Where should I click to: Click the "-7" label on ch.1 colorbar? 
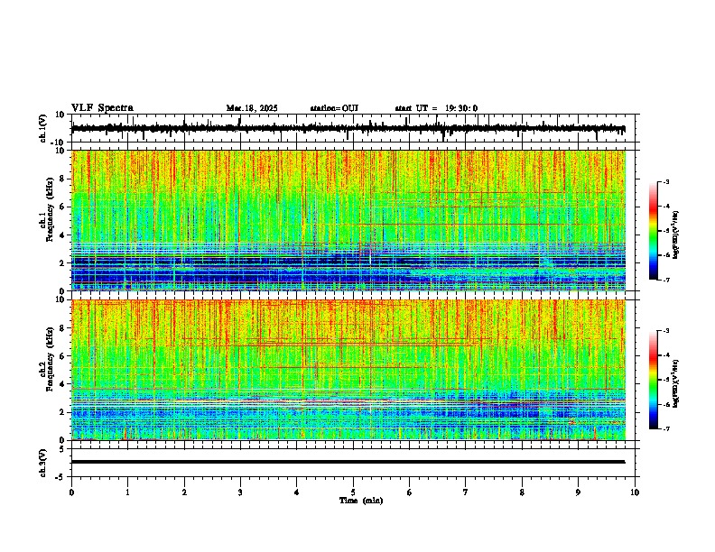point(665,280)
